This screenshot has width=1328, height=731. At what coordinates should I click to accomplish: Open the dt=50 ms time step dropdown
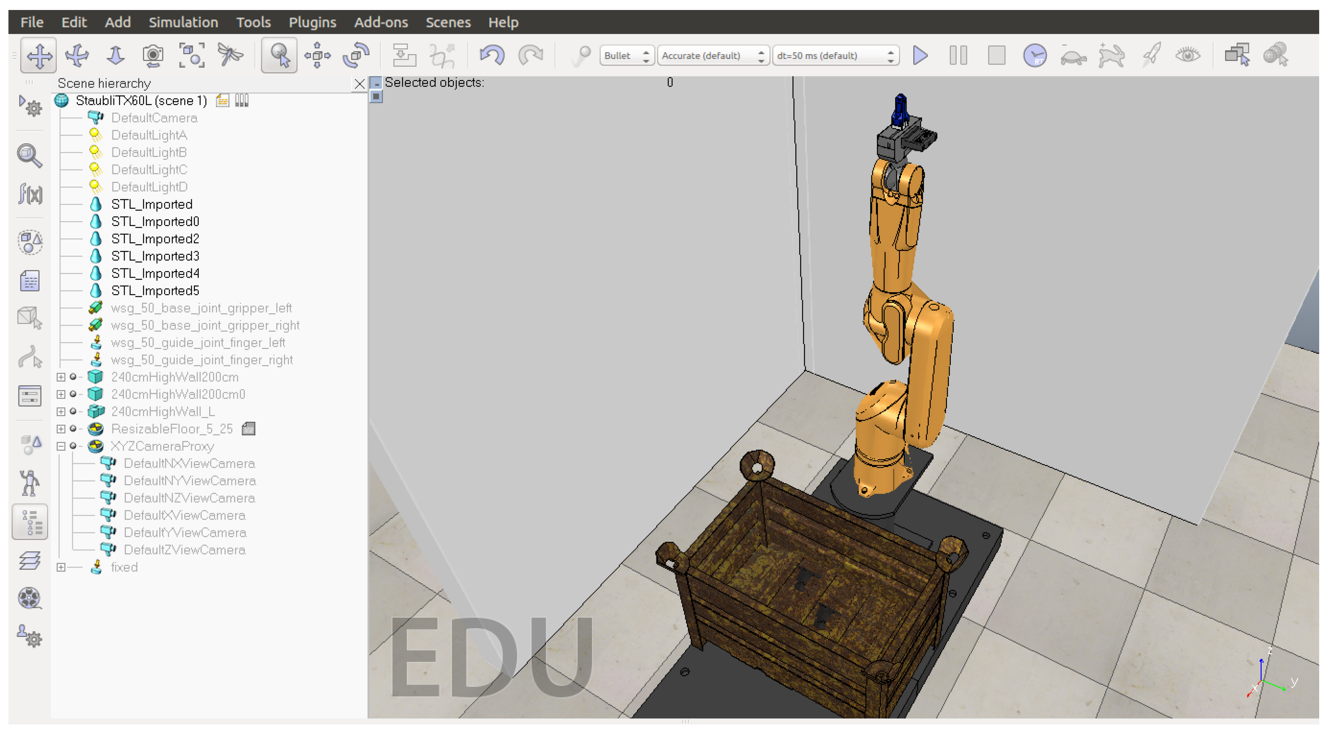835,55
